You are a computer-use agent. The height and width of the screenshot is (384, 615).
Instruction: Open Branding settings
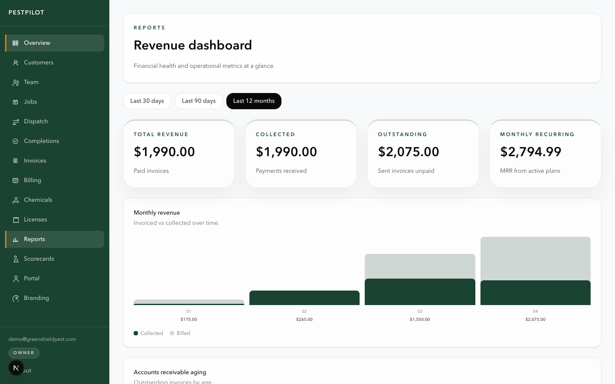pos(55,298)
